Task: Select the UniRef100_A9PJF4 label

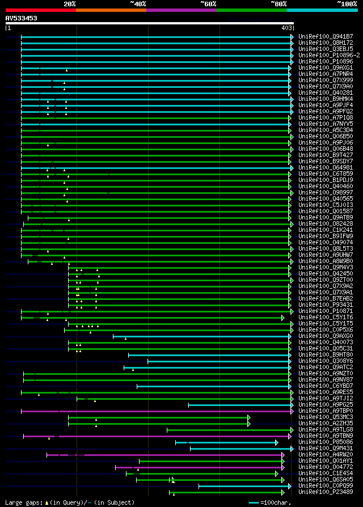Action: coord(326,105)
